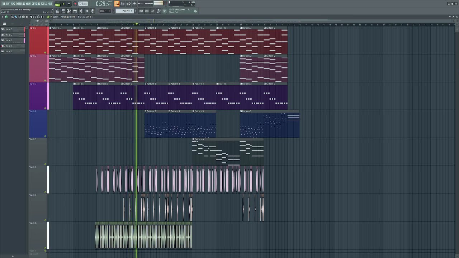
Task: Open the playlist options arrow menu
Action: click(x=2, y=17)
